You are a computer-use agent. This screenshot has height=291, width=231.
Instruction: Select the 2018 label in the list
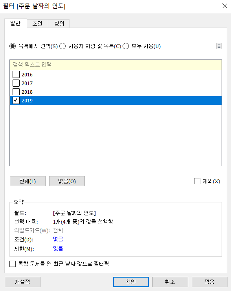pos(27,92)
